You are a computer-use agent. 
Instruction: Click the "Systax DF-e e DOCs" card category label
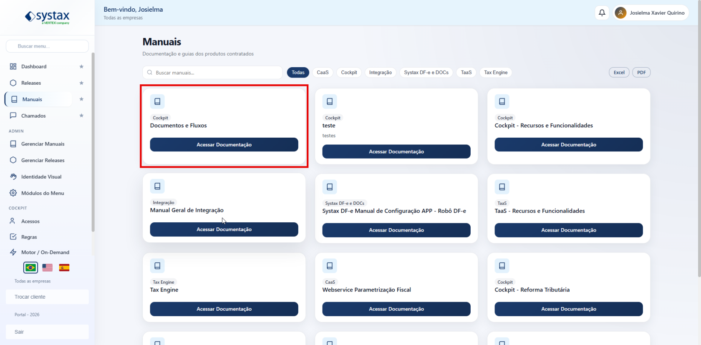[x=345, y=203]
